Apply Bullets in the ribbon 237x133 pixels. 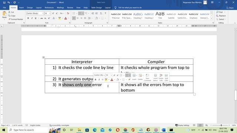point(74,13)
